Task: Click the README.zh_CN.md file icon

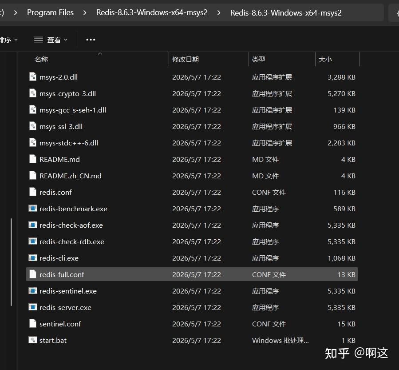Action: coord(33,175)
